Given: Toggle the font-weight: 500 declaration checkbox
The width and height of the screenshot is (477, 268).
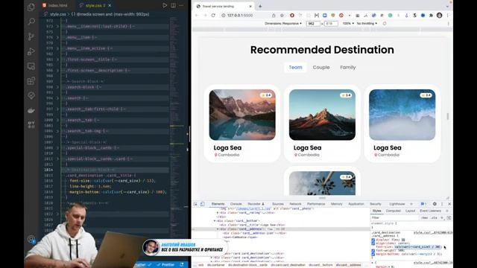Looking at the screenshot, I should pyautogui.click(x=373, y=251).
